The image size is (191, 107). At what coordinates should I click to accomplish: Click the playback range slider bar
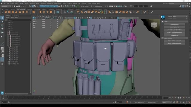[61, 102]
